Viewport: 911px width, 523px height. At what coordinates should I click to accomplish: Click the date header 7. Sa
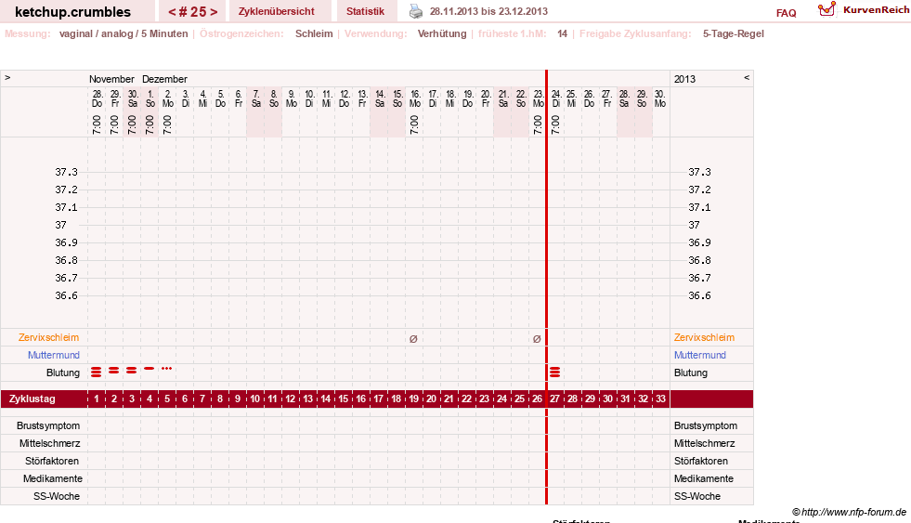255,98
